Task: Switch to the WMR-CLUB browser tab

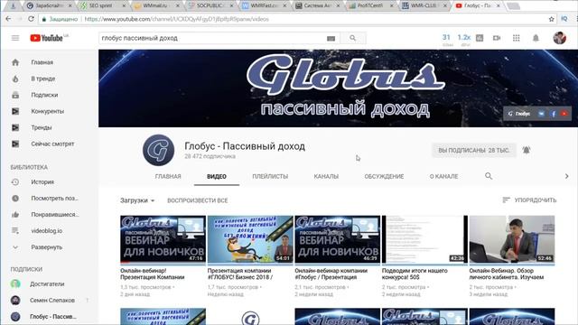Action: 424,6
